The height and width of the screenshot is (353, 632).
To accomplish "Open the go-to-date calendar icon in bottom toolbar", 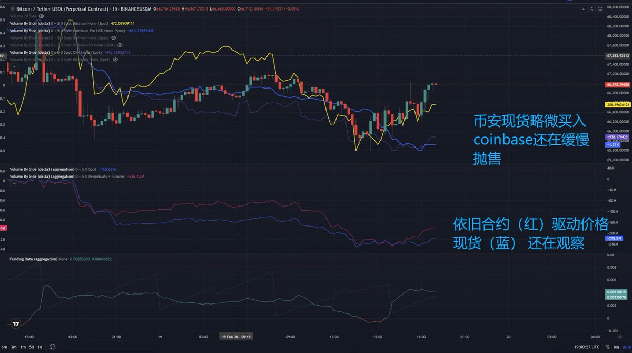I will [52, 347].
